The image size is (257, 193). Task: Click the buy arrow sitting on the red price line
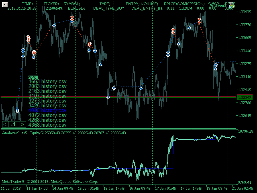[108, 97]
